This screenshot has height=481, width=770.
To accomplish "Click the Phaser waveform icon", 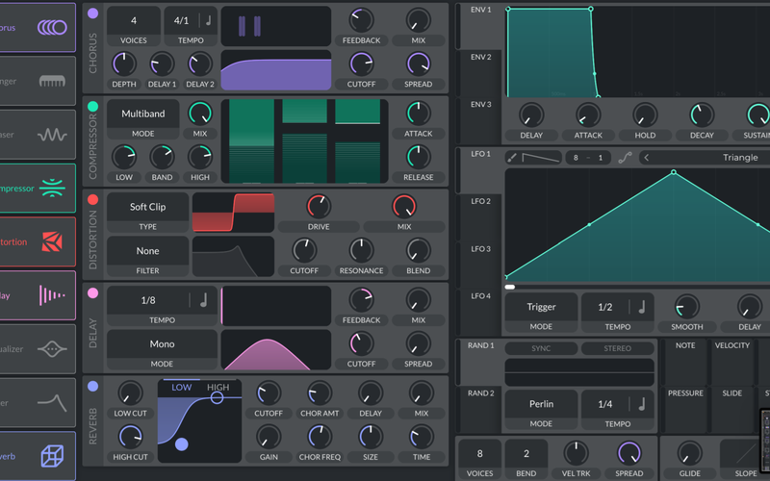I will (52, 136).
